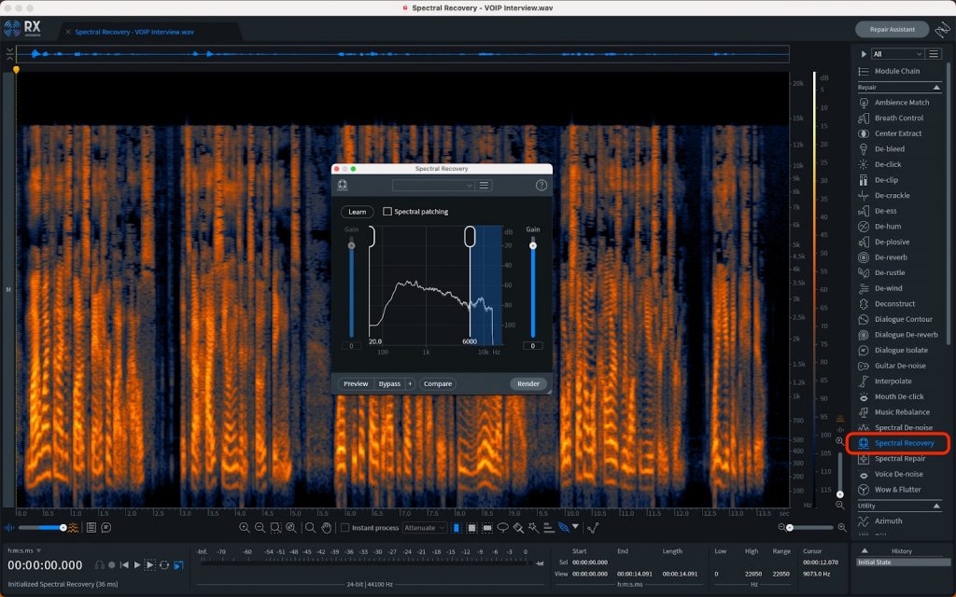Toggle the time-frequency selection tool
Image resolution: width=956 pixels, height=597 pixels.
point(471,528)
